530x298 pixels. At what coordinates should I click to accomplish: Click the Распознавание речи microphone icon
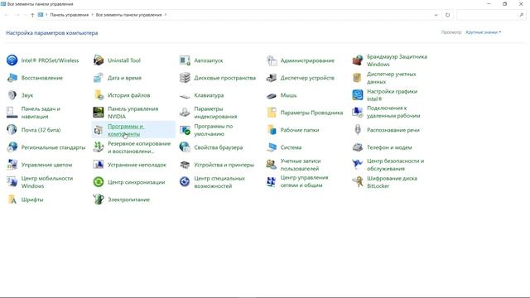tap(358, 130)
